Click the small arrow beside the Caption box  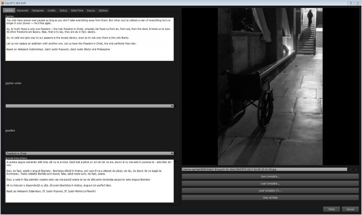pos(175,20)
